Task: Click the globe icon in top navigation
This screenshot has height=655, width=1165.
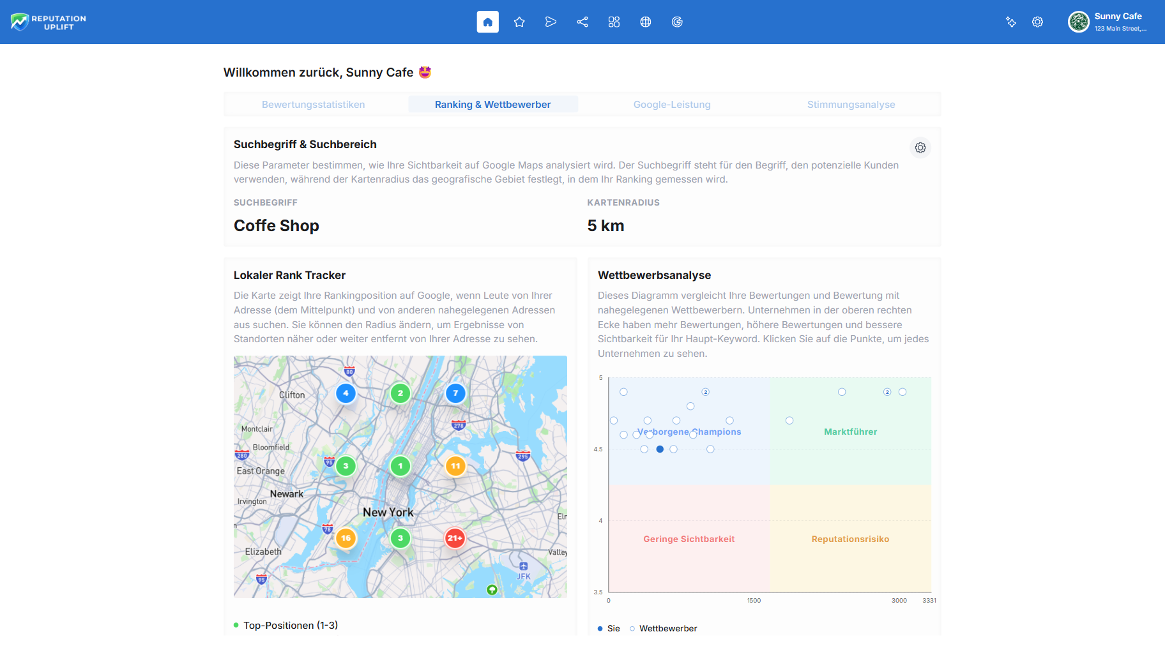Action: [646, 22]
